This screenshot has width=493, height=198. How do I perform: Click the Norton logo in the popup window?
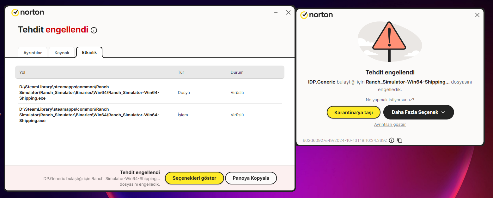coord(316,15)
